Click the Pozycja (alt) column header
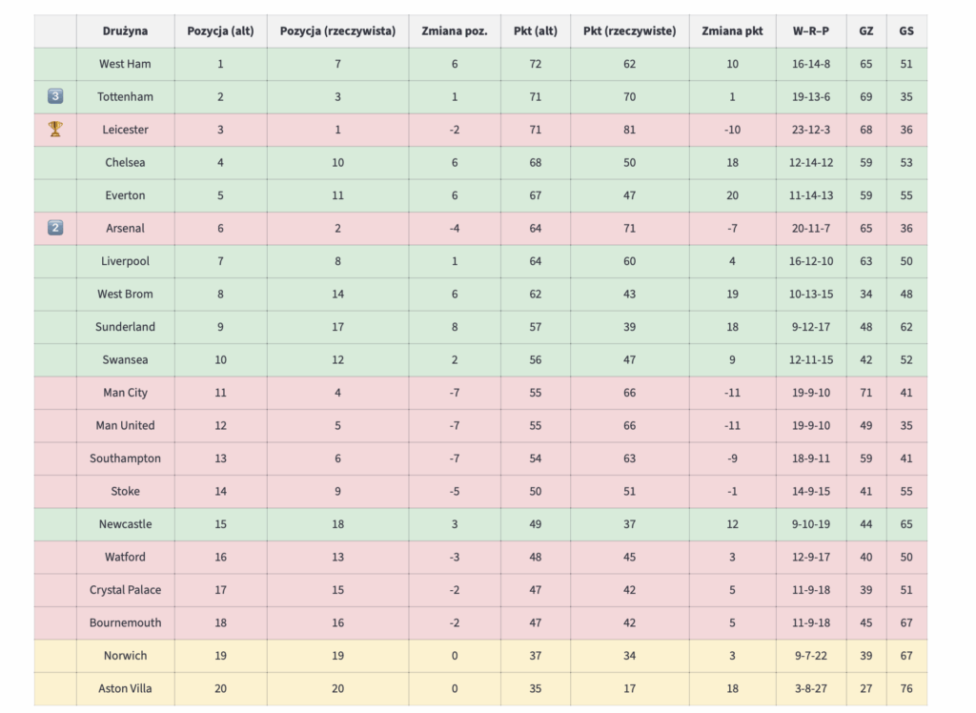Viewport: 976px width, 713px height. click(220, 31)
